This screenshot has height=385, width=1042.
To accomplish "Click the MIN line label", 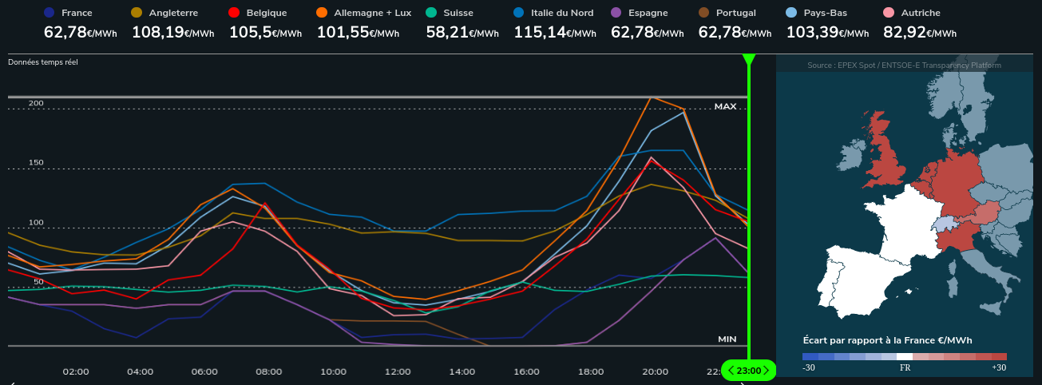I will tap(727, 339).
